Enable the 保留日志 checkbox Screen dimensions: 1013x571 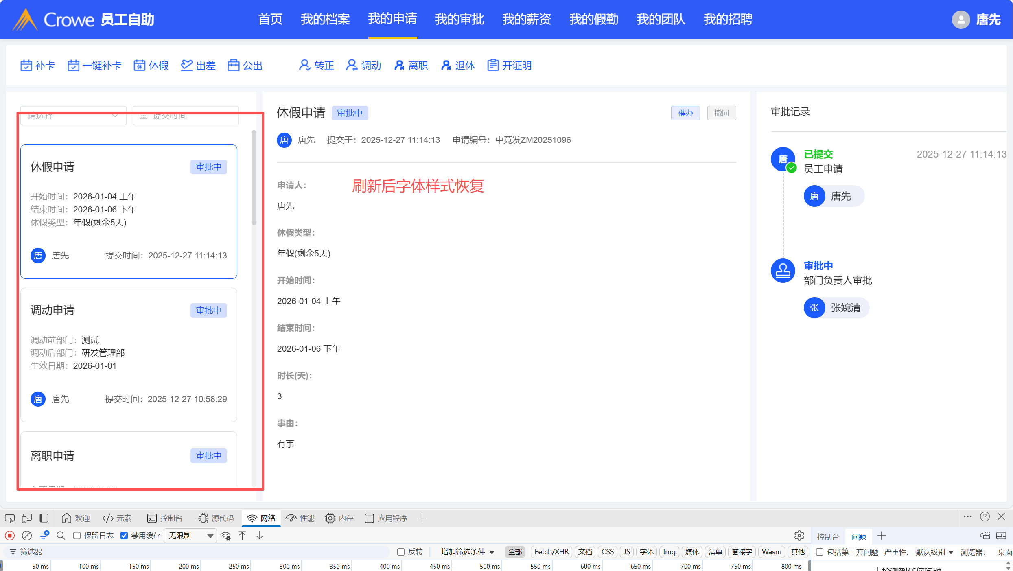(77, 536)
